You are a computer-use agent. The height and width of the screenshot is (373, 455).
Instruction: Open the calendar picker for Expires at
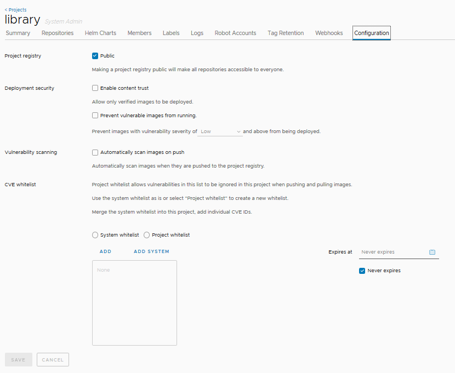pyautogui.click(x=432, y=252)
